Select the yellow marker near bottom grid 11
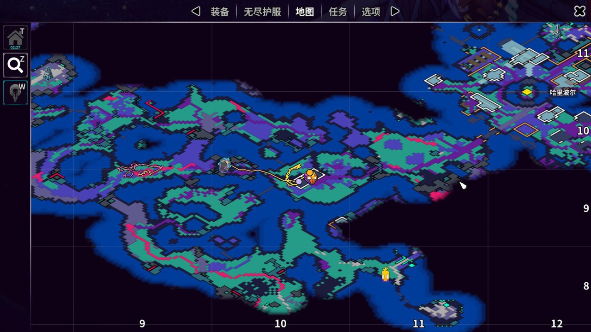This screenshot has width=591, height=332. click(x=386, y=274)
